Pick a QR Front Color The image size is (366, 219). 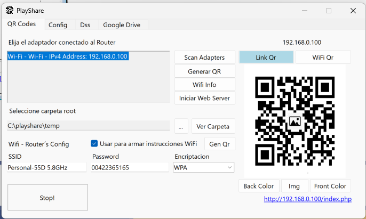coord(330,186)
